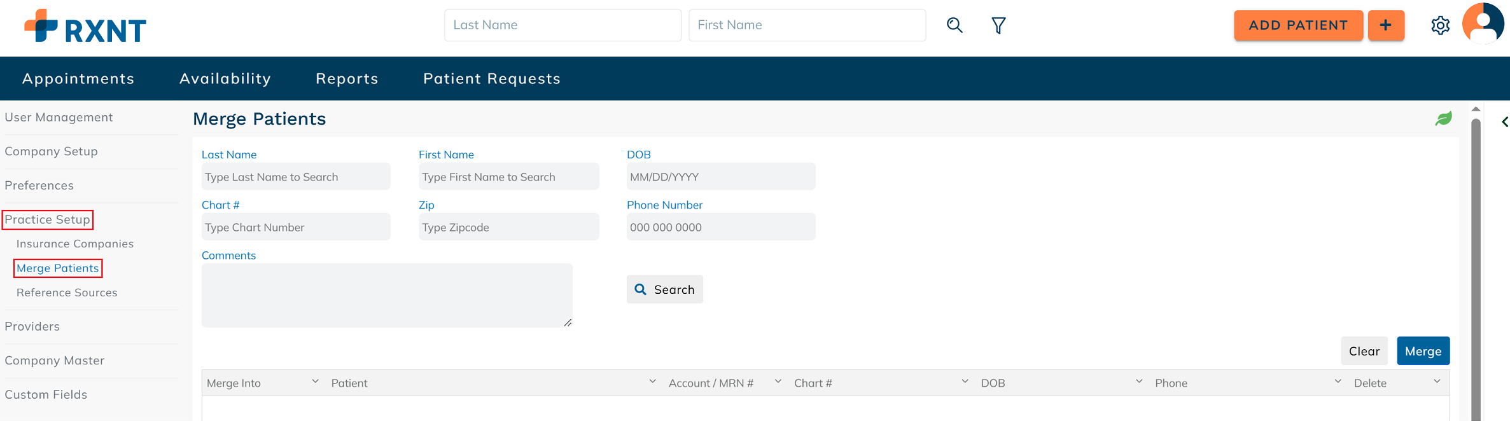Image resolution: width=1510 pixels, height=421 pixels.
Task: Click the magnifying glass patient search icon
Action: (954, 25)
